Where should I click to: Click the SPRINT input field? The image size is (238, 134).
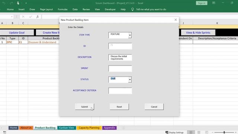120,68
